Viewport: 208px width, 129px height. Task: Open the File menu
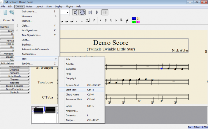3,7
